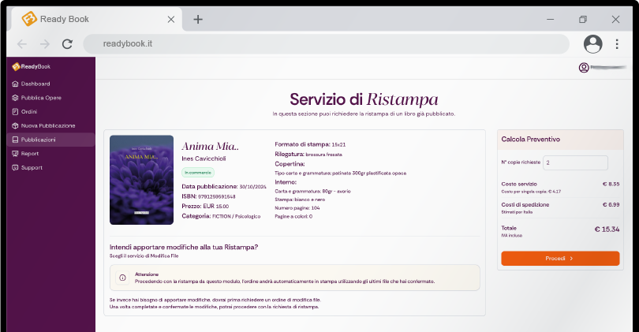
Task: Click the Support sidebar icon
Action: [x=14, y=168]
